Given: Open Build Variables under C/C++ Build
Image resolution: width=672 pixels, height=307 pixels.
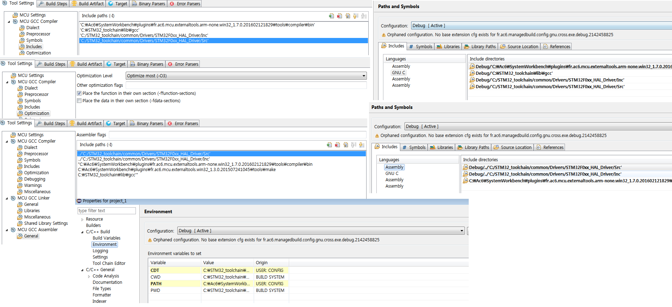Looking at the screenshot, I should tap(106, 238).
